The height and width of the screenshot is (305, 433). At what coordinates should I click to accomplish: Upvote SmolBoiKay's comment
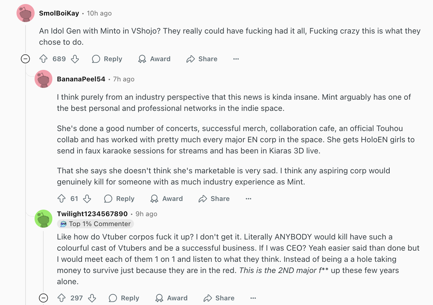point(44,59)
